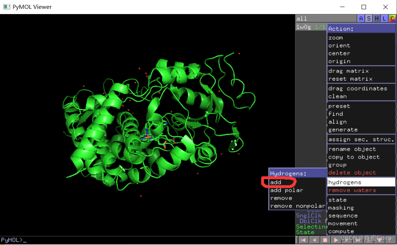397x245 pixels.
Task: Click the 'State' indicator label
Action: pyautogui.click(x=305, y=232)
